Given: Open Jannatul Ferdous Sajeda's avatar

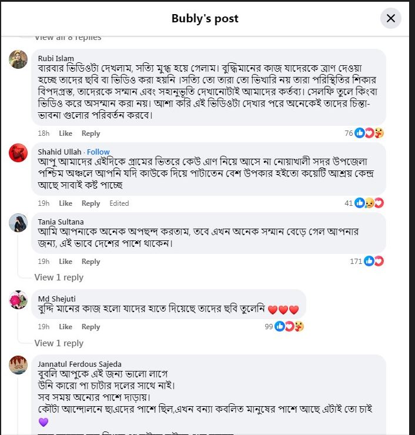Looking at the screenshot, I should click(18, 365).
